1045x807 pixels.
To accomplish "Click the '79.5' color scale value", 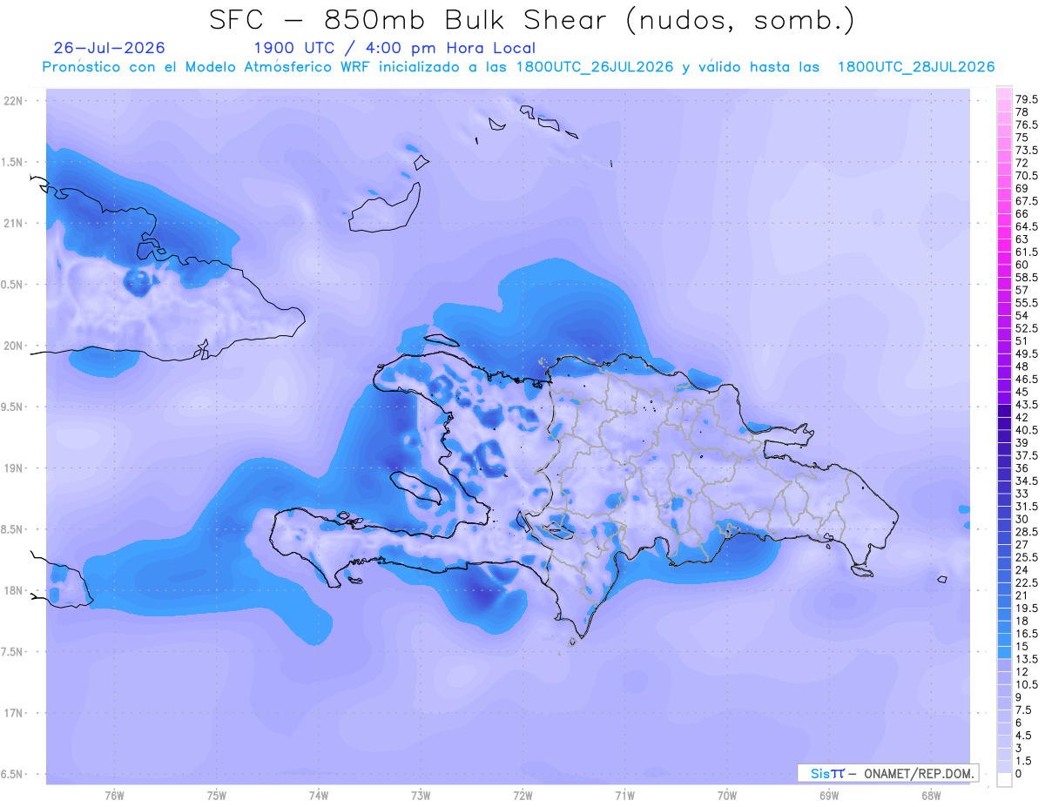I will click(1027, 100).
